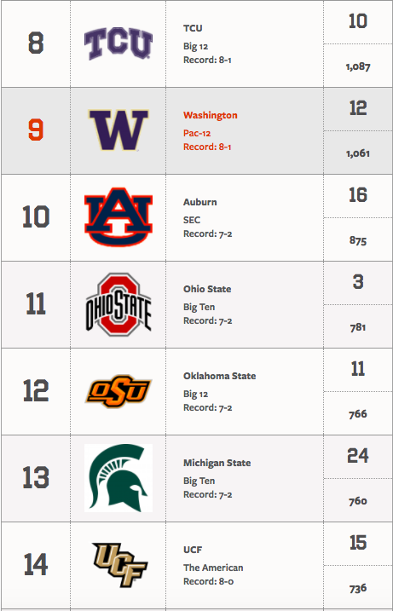Click the UCF team name text
The width and height of the screenshot is (393, 611).
pos(193,550)
